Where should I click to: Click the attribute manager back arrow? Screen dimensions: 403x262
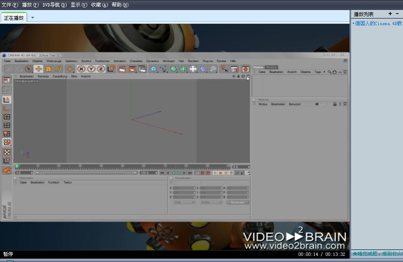[317, 104]
